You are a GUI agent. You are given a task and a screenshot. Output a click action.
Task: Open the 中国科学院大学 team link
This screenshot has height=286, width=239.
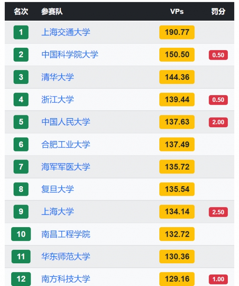[70, 54]
